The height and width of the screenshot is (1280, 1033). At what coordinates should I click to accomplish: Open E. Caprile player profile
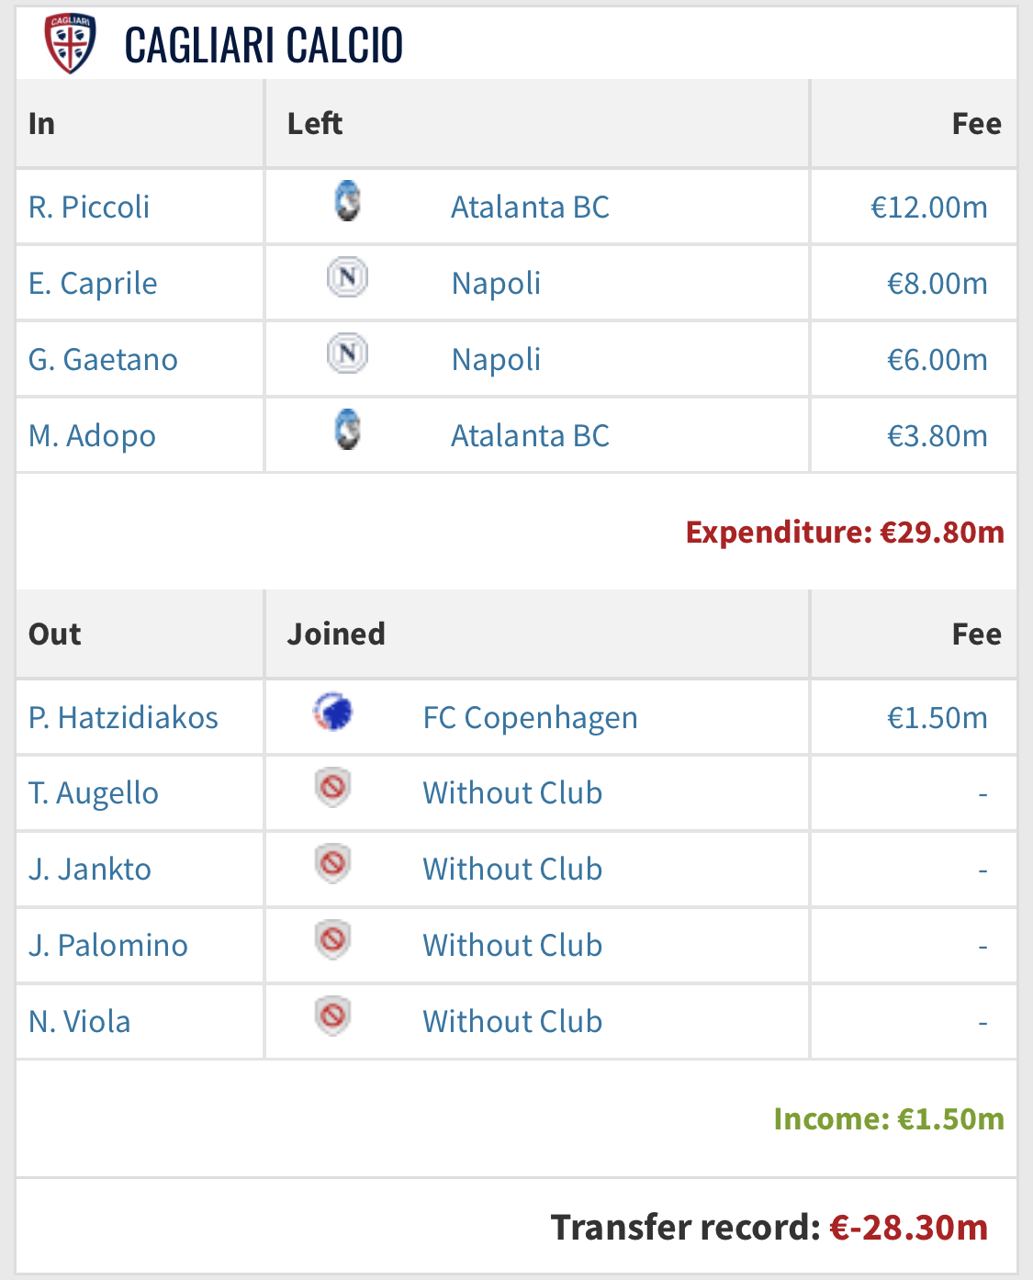[x=93, y=284]
